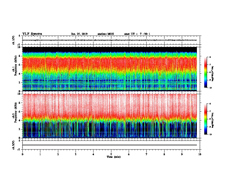Click the "VLF Spectra" plot title
Screen dimensions: 225x173
(x=32, y=34)
